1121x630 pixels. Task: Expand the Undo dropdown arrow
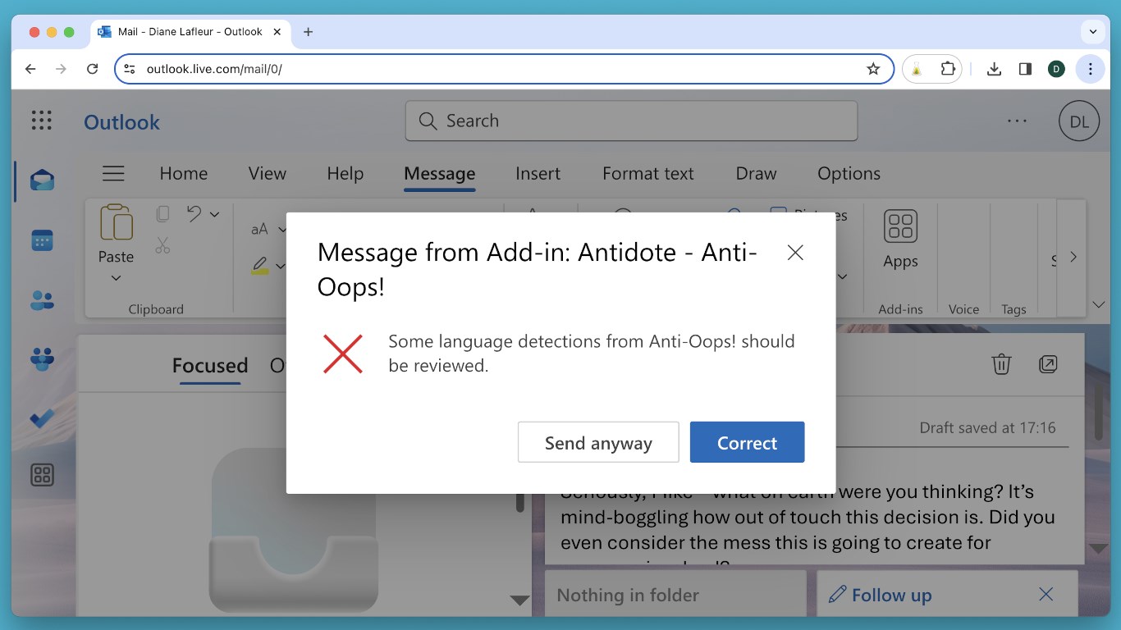(215, 215)
